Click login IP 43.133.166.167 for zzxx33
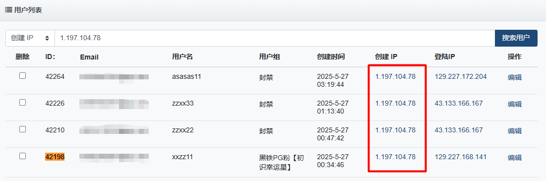This screenshot has width=546, height=181. [459, 103]
